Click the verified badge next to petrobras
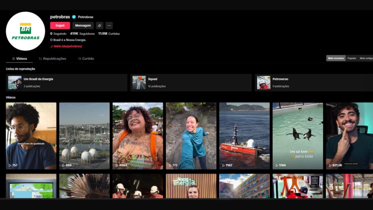This screenshot has width=373, height=210. (x=74, y=17)
